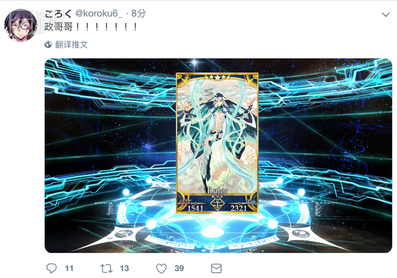Click the ATK 1541 stat on card
This screenshot has width=397, height=278.
pos(193,206)
